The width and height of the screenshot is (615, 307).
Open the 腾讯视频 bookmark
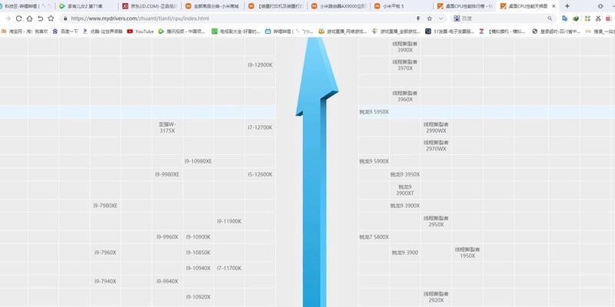click(181, 31)
